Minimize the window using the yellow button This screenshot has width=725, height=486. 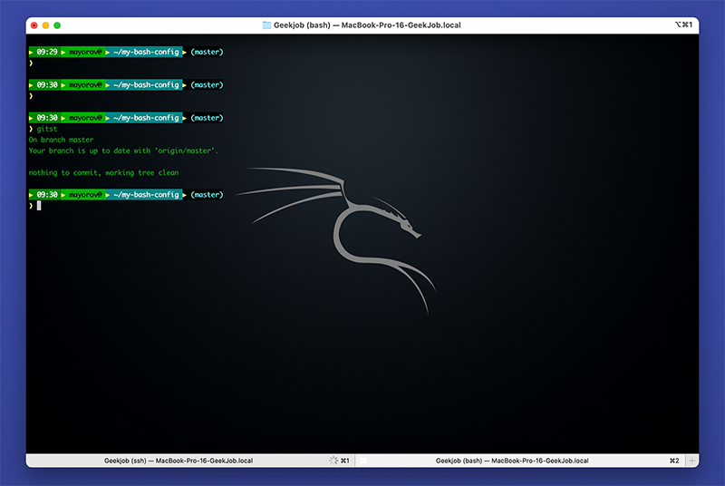click(x=46, y=25)
